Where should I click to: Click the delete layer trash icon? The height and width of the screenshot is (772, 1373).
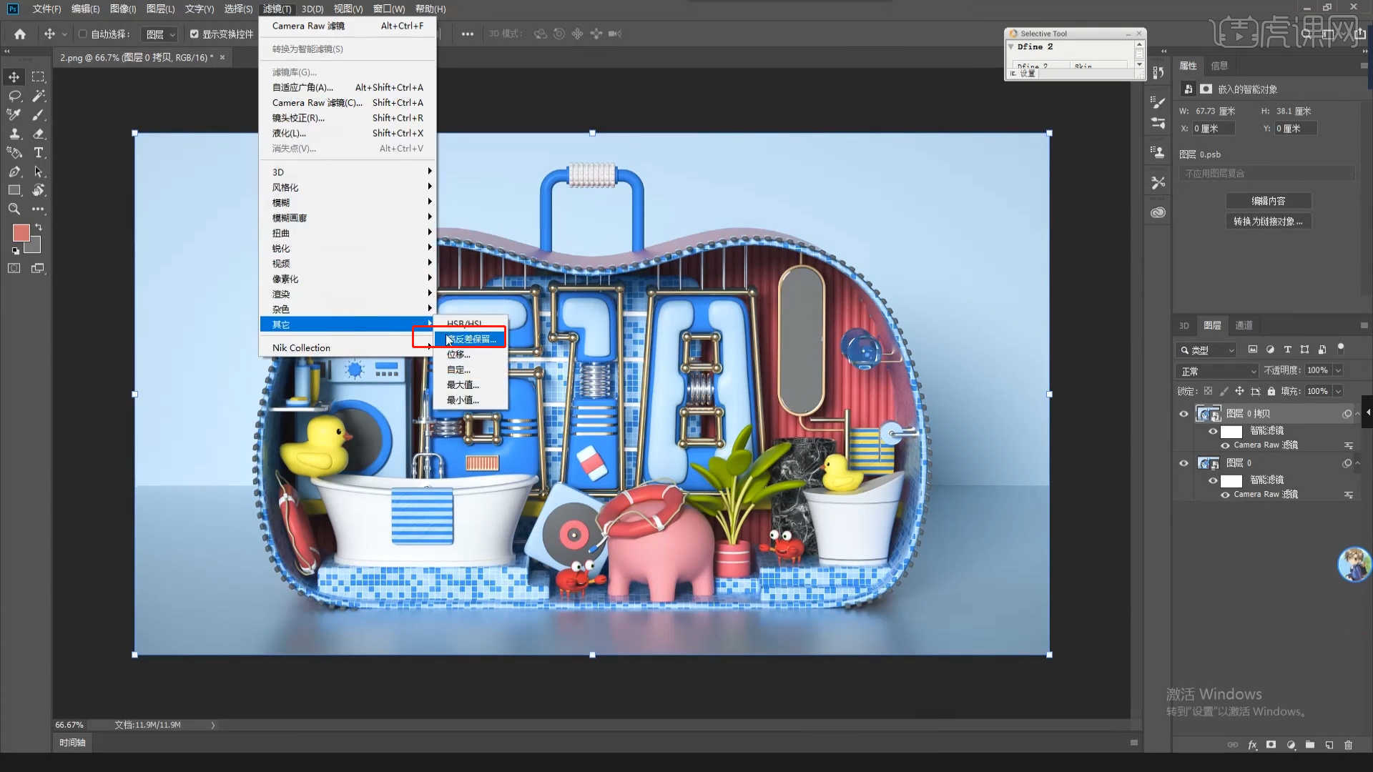[x=1348, y=745]
